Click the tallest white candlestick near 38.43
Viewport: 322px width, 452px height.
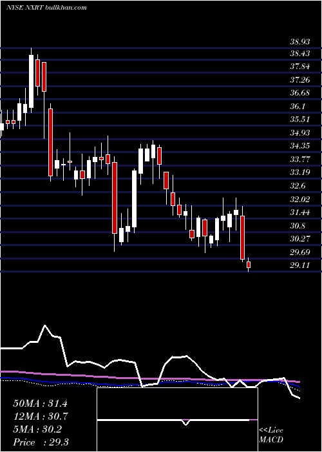[x=32, y=81]
